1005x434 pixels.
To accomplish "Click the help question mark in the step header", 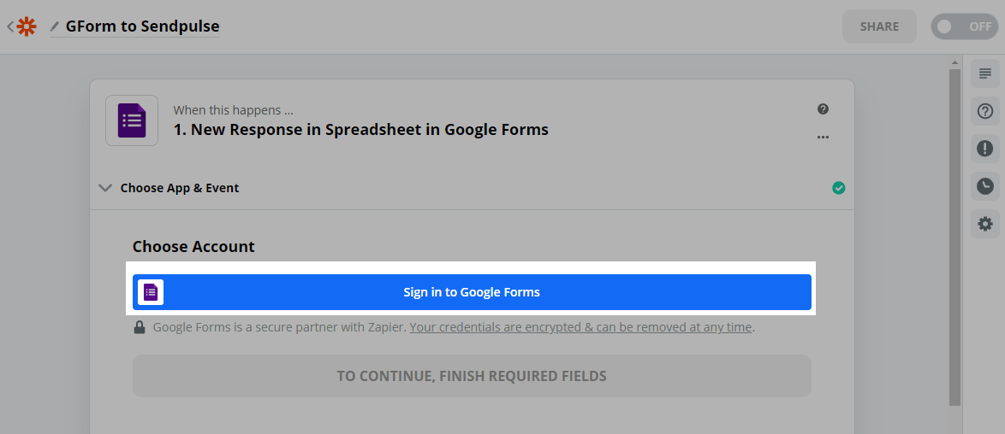I will click(x=823, y=109).
